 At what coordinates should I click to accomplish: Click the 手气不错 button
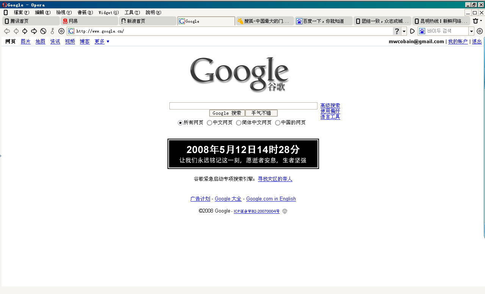pos(261,113)
